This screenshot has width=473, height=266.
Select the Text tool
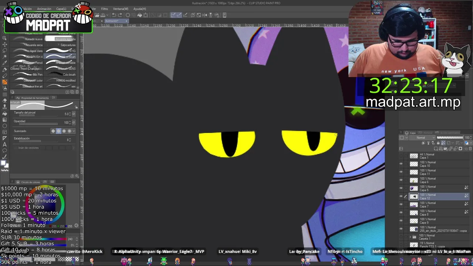[4, 144]
